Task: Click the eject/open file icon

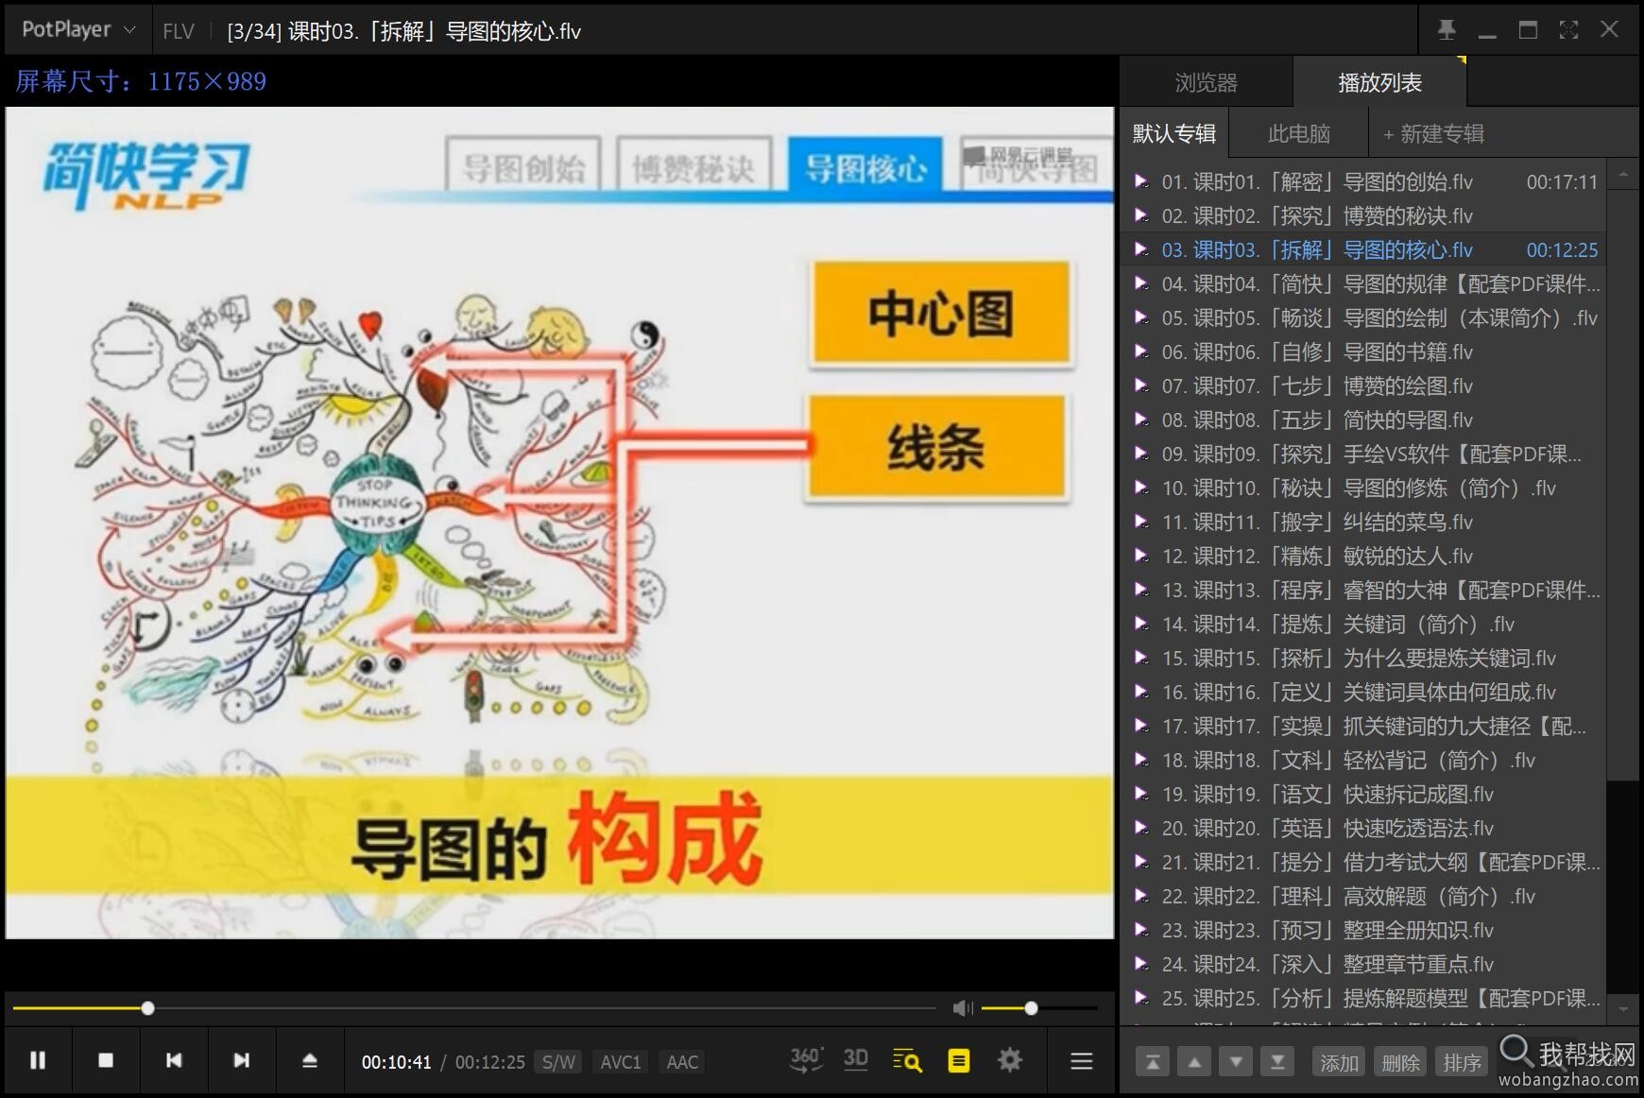Action: [x=310, y=1060]
